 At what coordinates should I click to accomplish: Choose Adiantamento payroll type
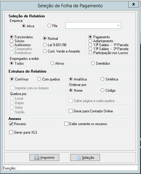click(x=90, y=41)
